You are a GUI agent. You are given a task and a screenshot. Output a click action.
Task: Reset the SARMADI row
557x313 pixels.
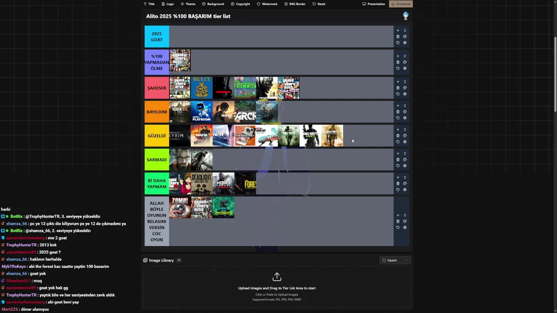point(398,166)
